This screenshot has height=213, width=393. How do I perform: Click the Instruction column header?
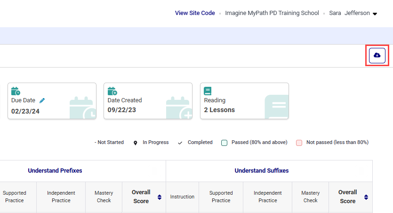[x=182, y=197]
